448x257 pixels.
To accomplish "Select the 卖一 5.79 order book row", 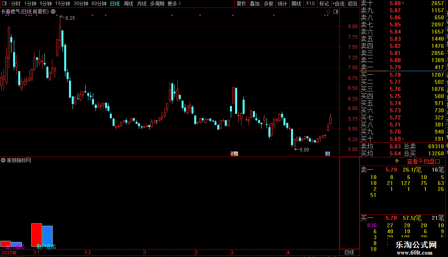I will point(402,67).
